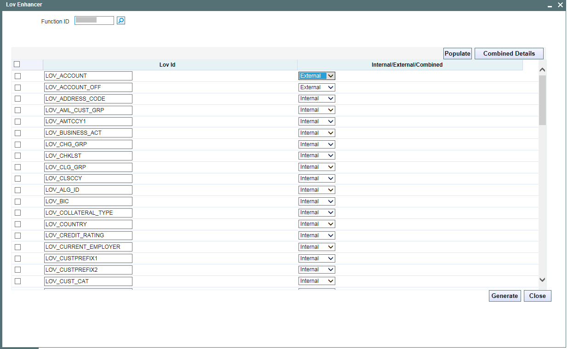Click the vertical scrollbar thumb of the table
Image resolution: width=568 pixels, height=349 pixels.
542,100
